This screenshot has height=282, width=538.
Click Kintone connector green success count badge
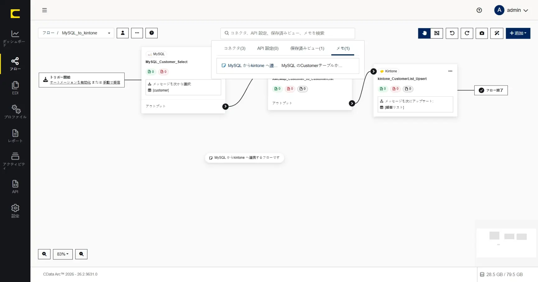click(x=383, y=89)
